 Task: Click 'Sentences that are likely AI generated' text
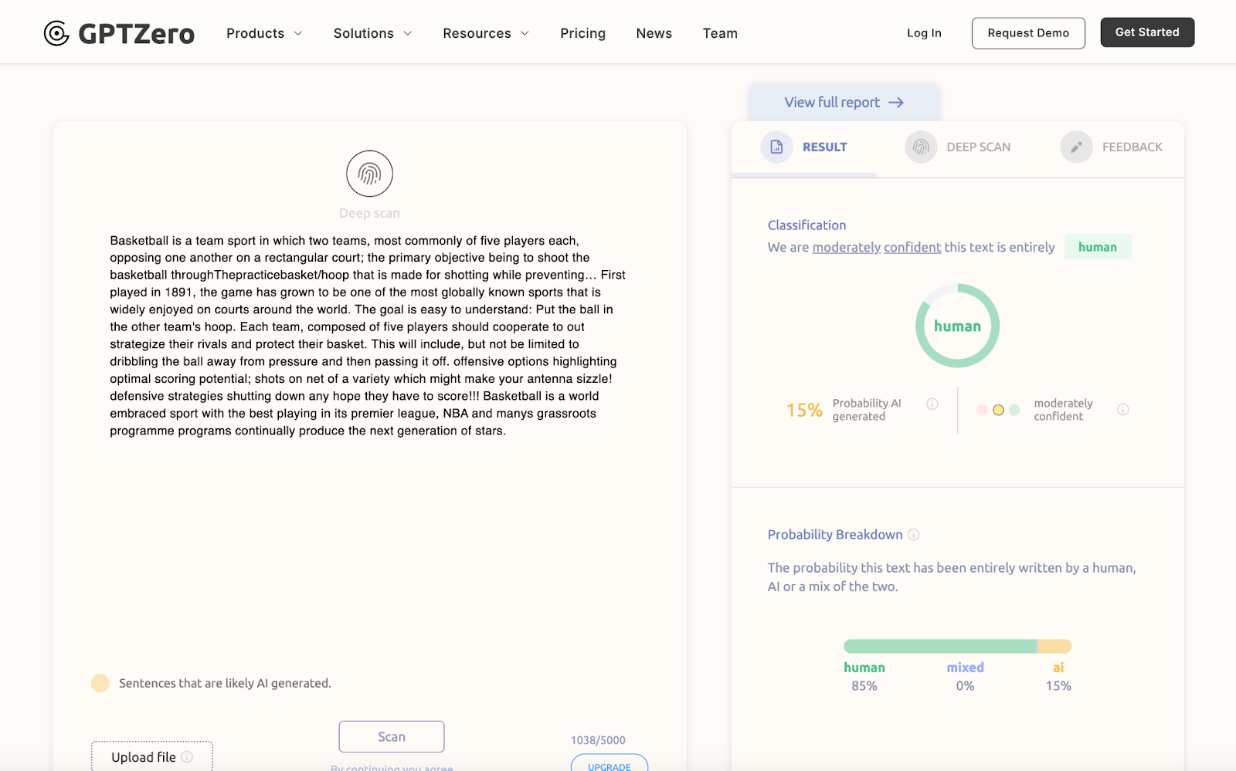225,683
